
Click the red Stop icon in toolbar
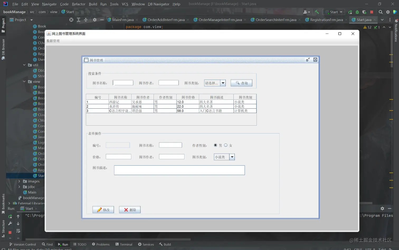pos(372,12)
